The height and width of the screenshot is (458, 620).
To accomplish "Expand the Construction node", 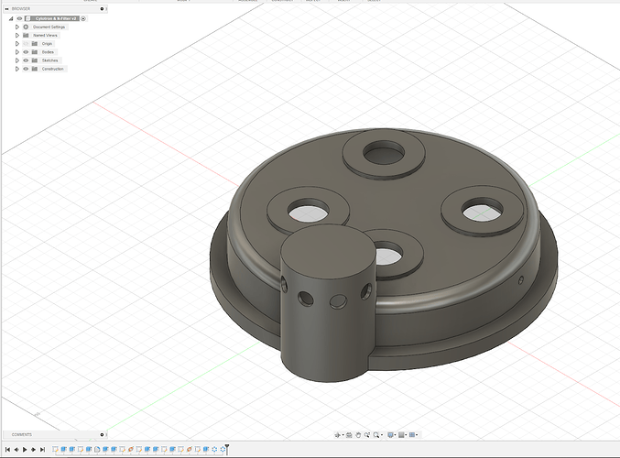I will coord(17,69).
